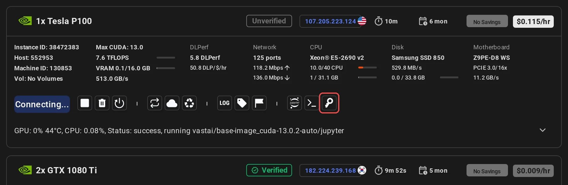Click the $0.009/hr price button
Screen dimensions: 568x185
click(x=533, y=171)
